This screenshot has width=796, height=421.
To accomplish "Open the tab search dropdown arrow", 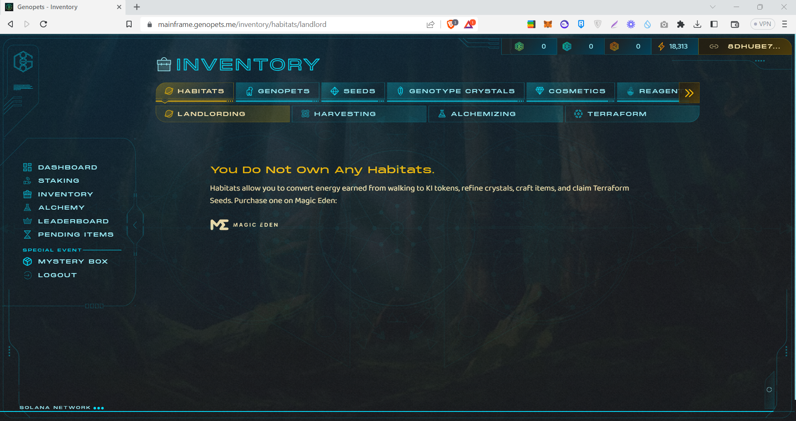I will [713, 7].
